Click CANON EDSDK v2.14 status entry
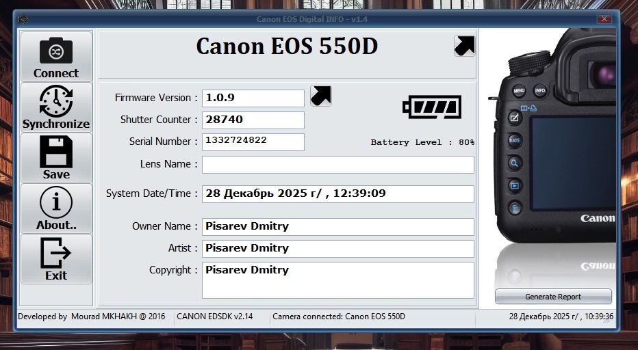The image size is (638, 350). [x=214, y=317]
